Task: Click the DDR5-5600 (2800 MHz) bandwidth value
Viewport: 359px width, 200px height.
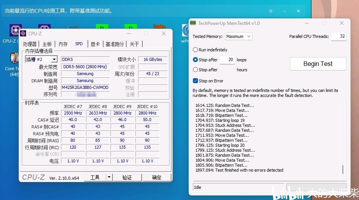Action: pyautogui.click(x=85, y=67)
